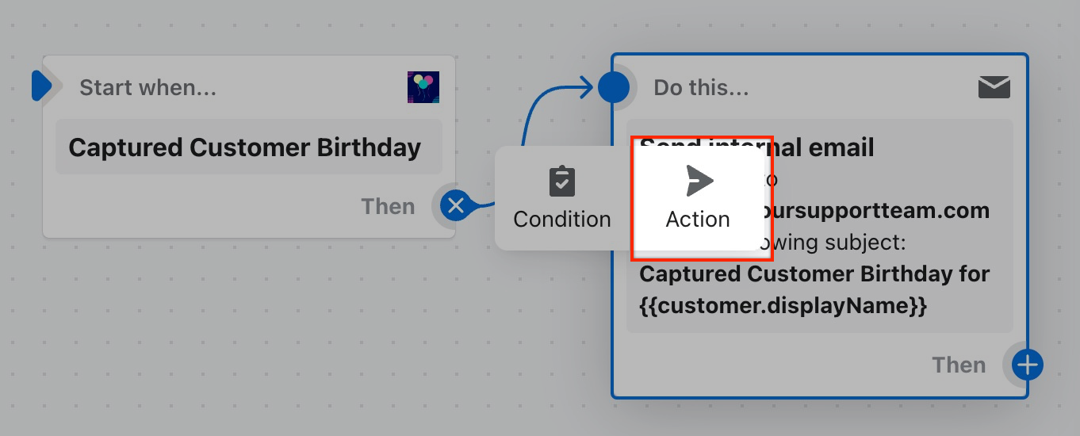Choose the Condition label in the popup menu
Viewport: 1080px width, 436px height.
pos(562,219)
